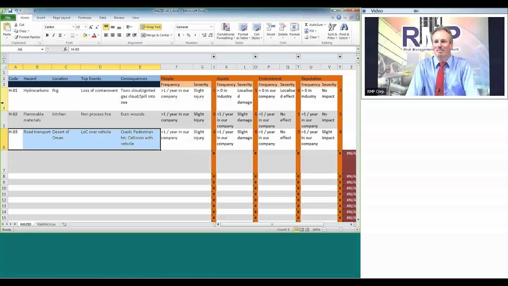Image resolution: width=508 pixels, height=286 pixels.
Task: Expand the formula bar
Action: coord(358,49)
